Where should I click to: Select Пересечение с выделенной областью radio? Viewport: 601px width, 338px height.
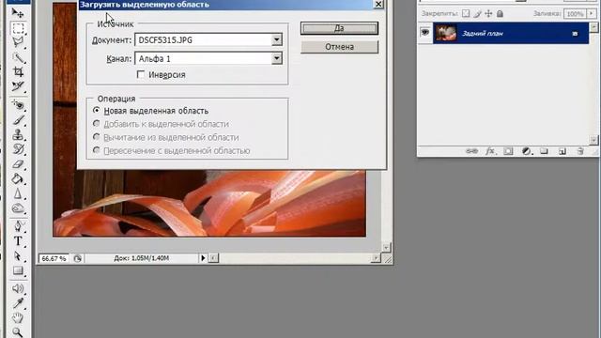coord(97,150)
